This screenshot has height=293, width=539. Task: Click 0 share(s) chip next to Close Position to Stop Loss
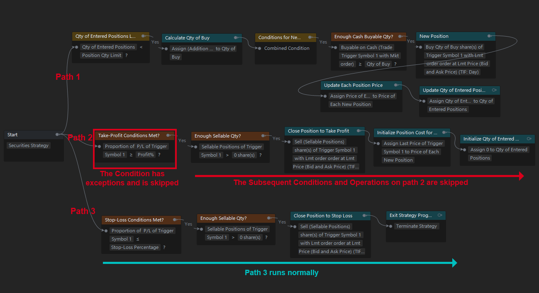(250, 237)
